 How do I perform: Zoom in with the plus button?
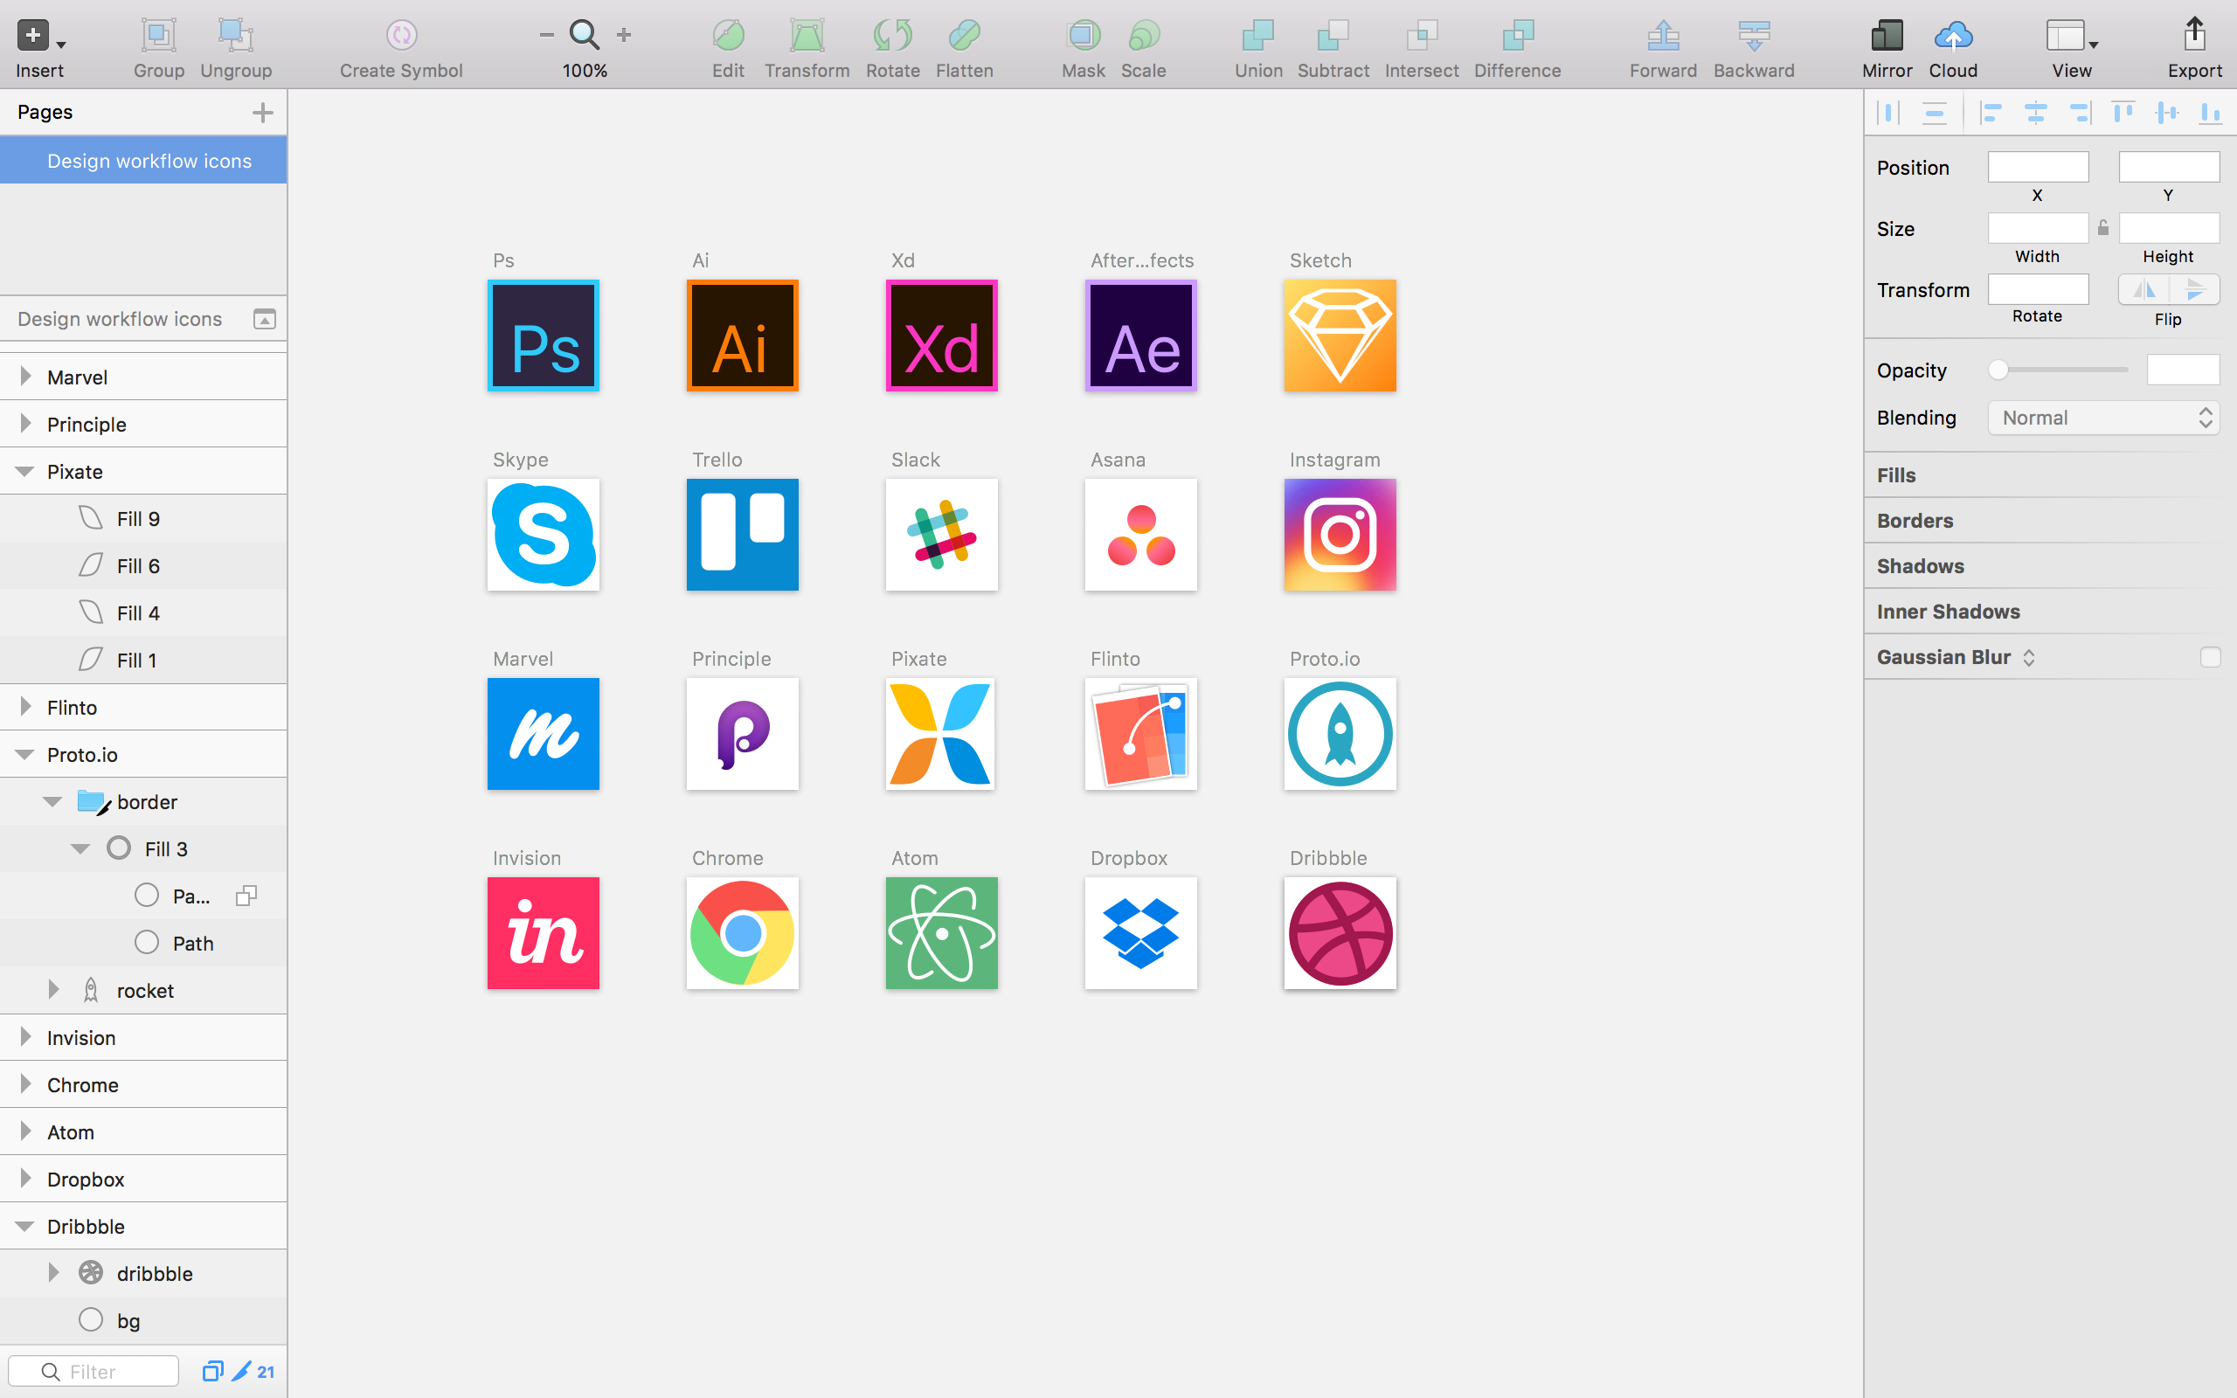(x=624, y=35)
